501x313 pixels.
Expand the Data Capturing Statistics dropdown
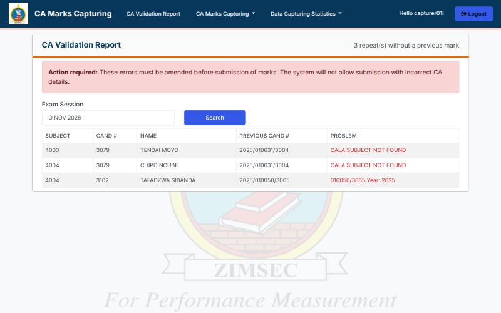pyautogui.click(x=306, y=14)
